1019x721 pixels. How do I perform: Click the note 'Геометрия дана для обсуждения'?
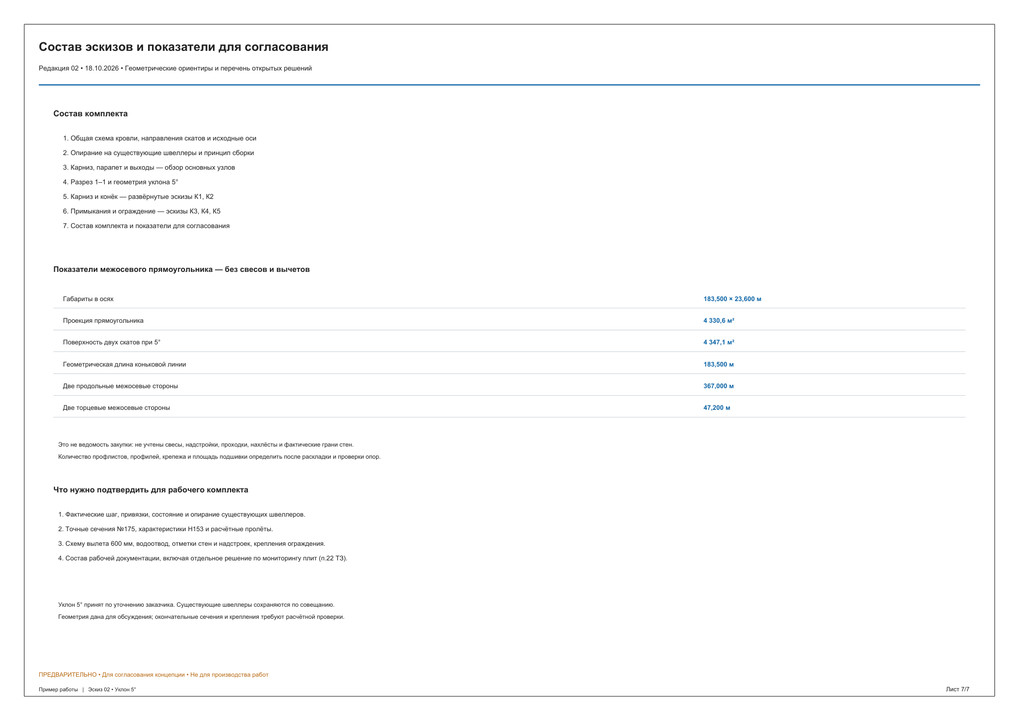[201, 617]
